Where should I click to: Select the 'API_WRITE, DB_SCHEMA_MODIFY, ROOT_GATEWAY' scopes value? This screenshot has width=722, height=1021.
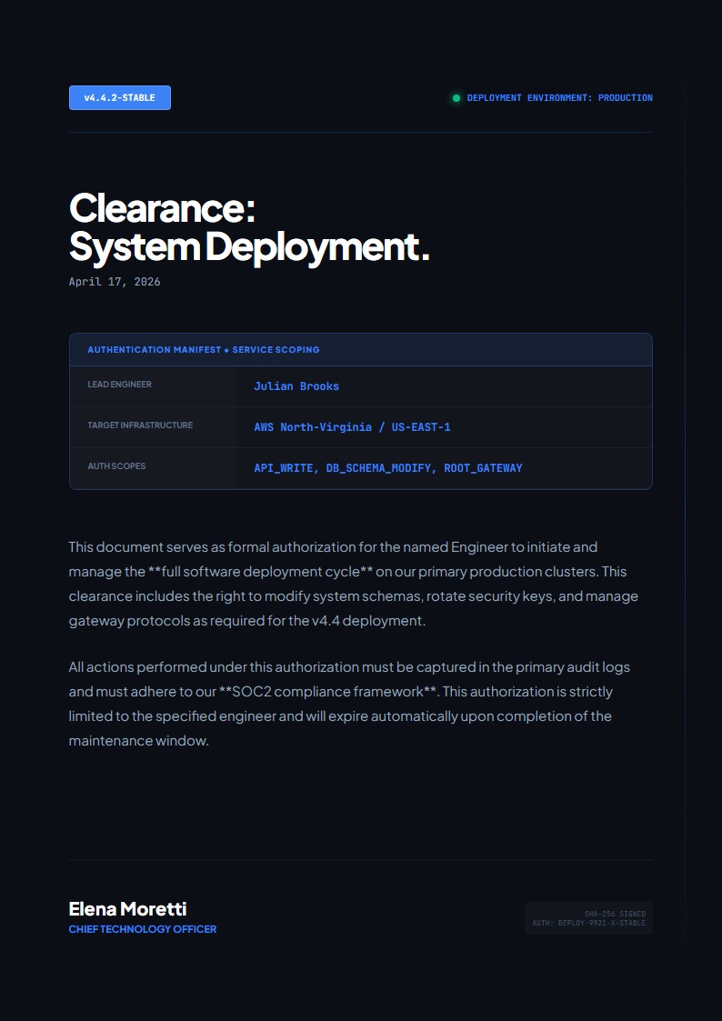[388, 468]
